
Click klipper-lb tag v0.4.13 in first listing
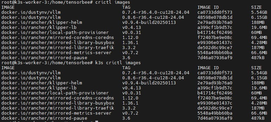click(x=132, y=28)
